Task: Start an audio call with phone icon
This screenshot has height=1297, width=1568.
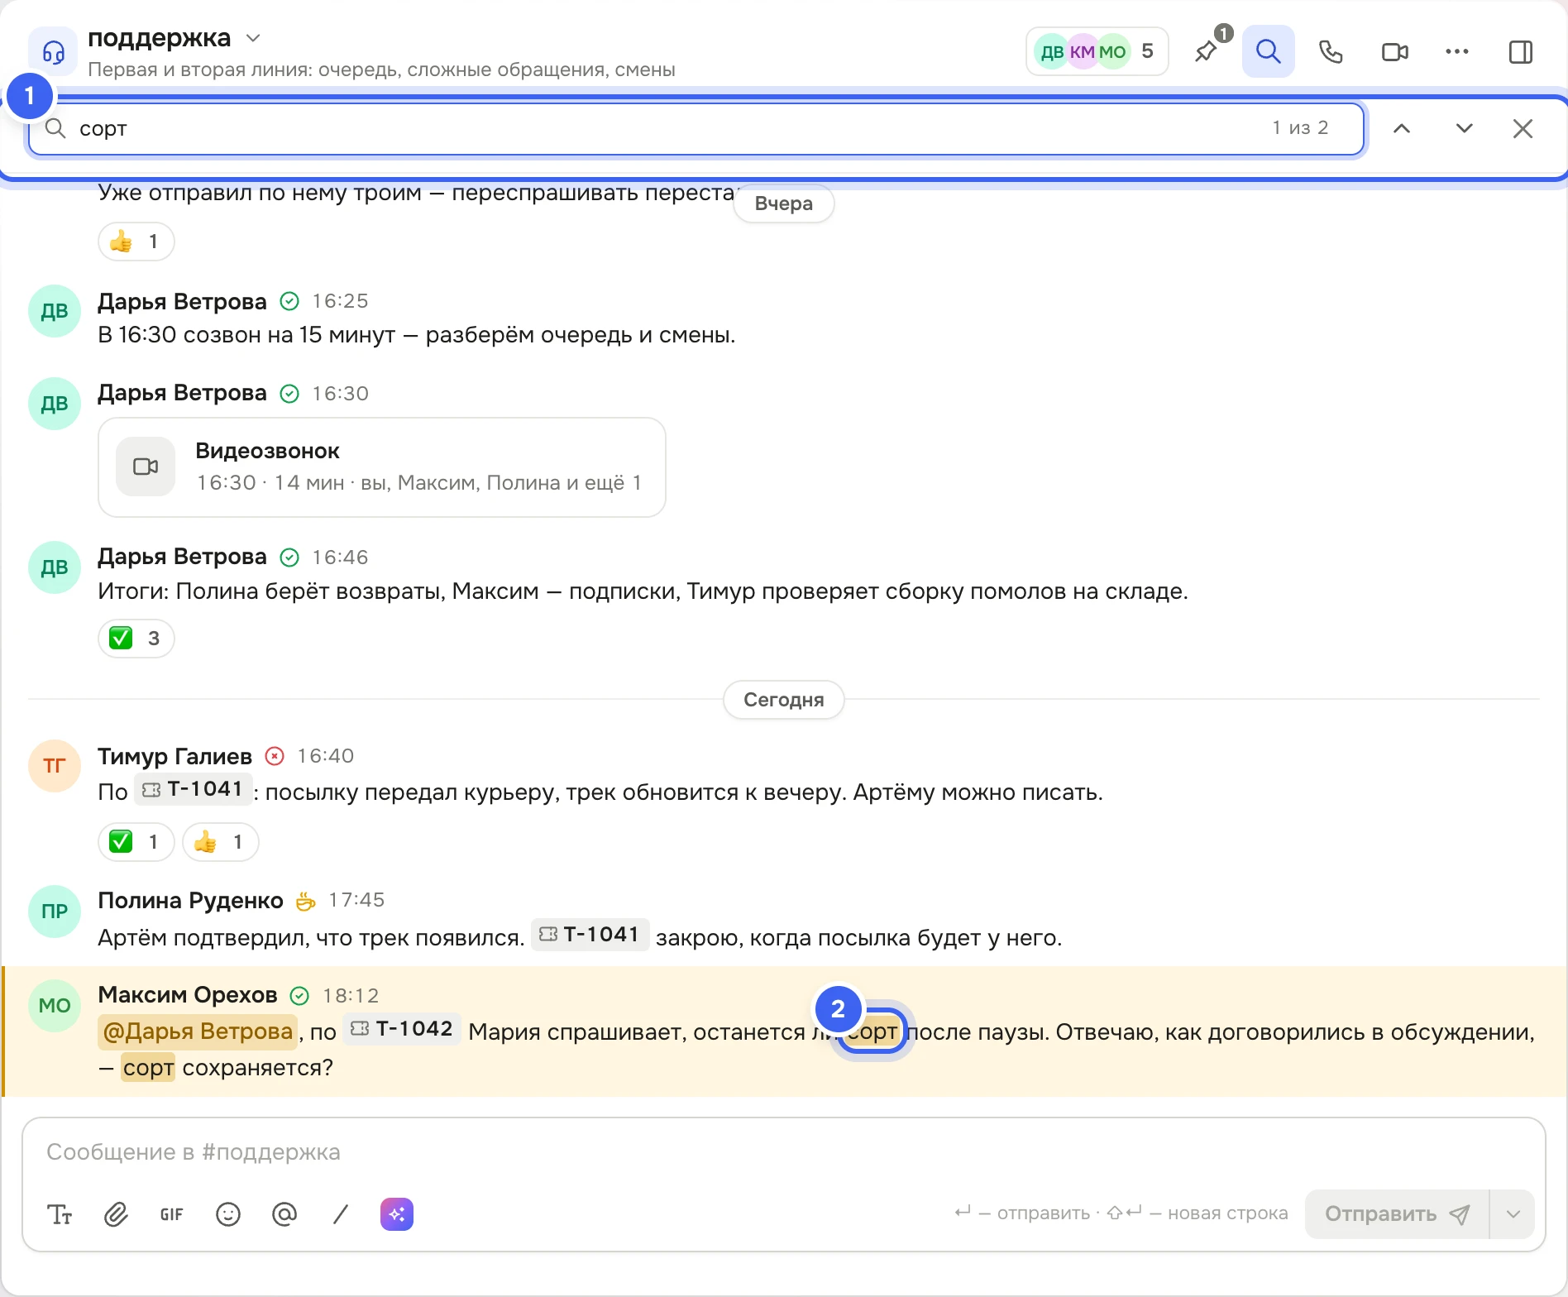Action: click(x=1331, y=51)
